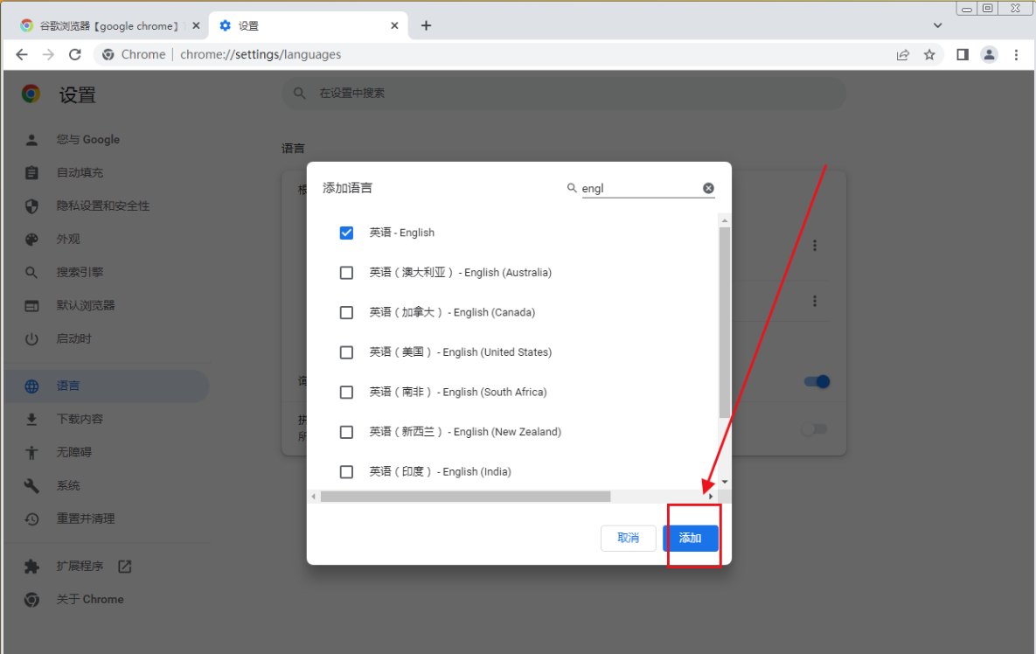This screenshot has width=1036, height=654.
Task: Check English (United States) language checkbox
Action: pos(346,352)
